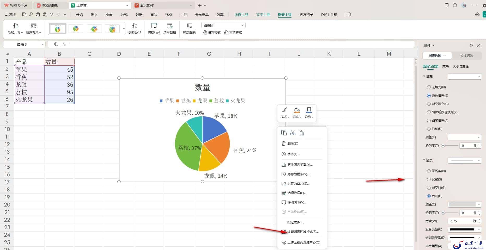Click the Select Data ribbon icon

click(170, 26)
